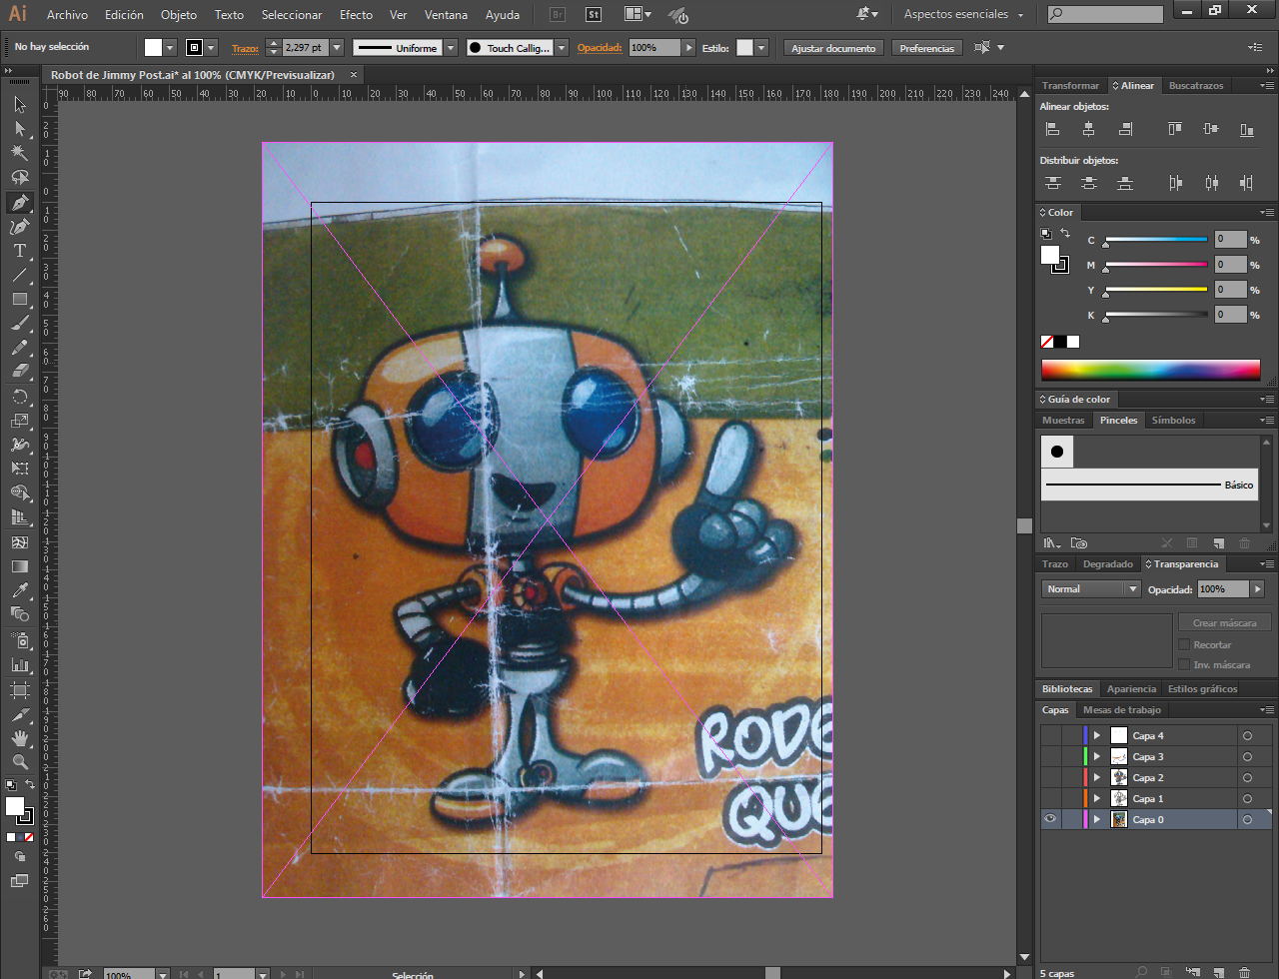The width and height of the screenshot is (1279, 979).
Task: Select the Artboard tool
Action: pyautogui.click(x=19, y=689)
